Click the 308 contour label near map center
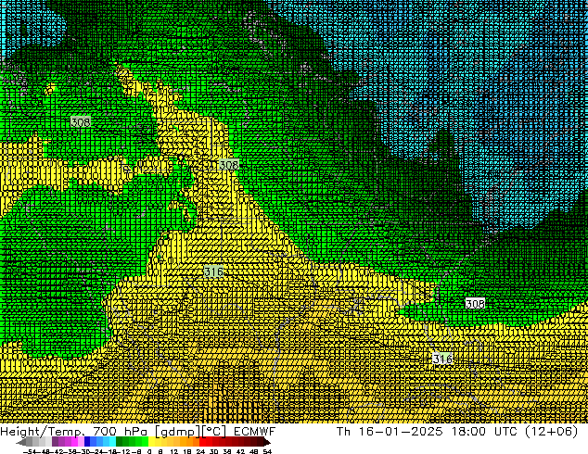This screenshot has width=588, height=454. [228, 165]
